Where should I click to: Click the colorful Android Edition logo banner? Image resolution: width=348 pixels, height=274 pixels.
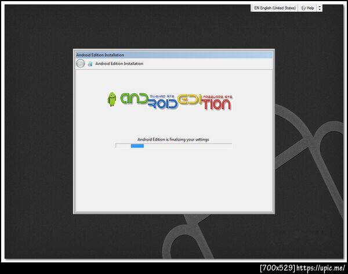[x=170, y=102]
